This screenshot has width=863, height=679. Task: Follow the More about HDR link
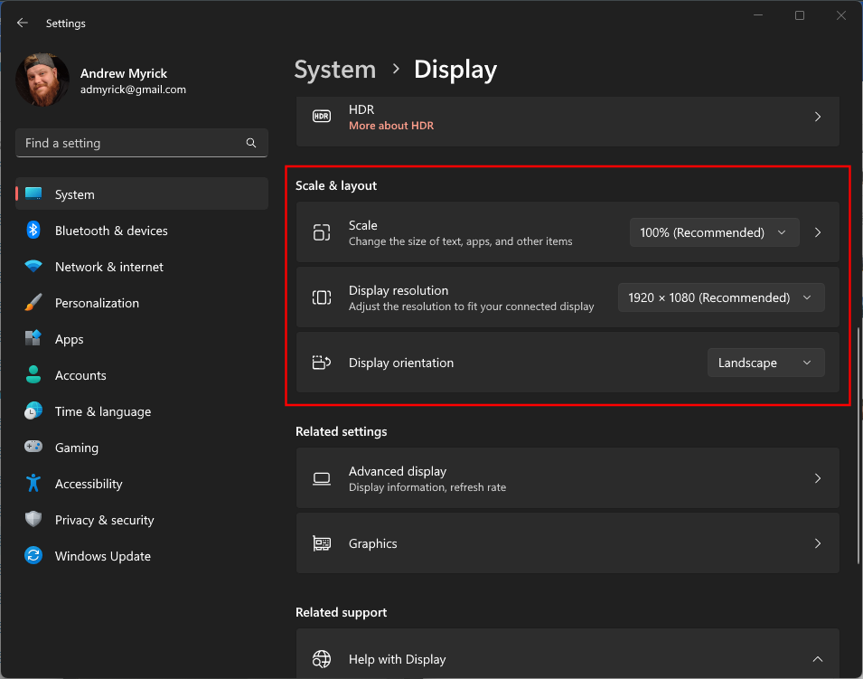click(x=391, y=126)
